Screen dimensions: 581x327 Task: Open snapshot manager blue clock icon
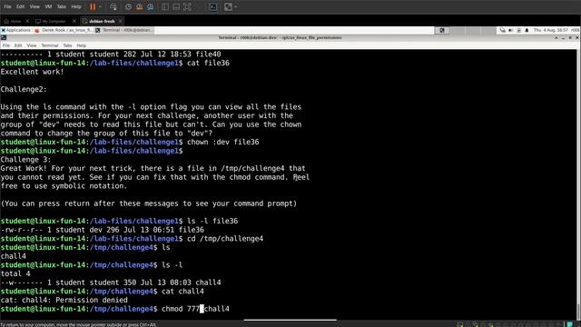coord(150,6)
